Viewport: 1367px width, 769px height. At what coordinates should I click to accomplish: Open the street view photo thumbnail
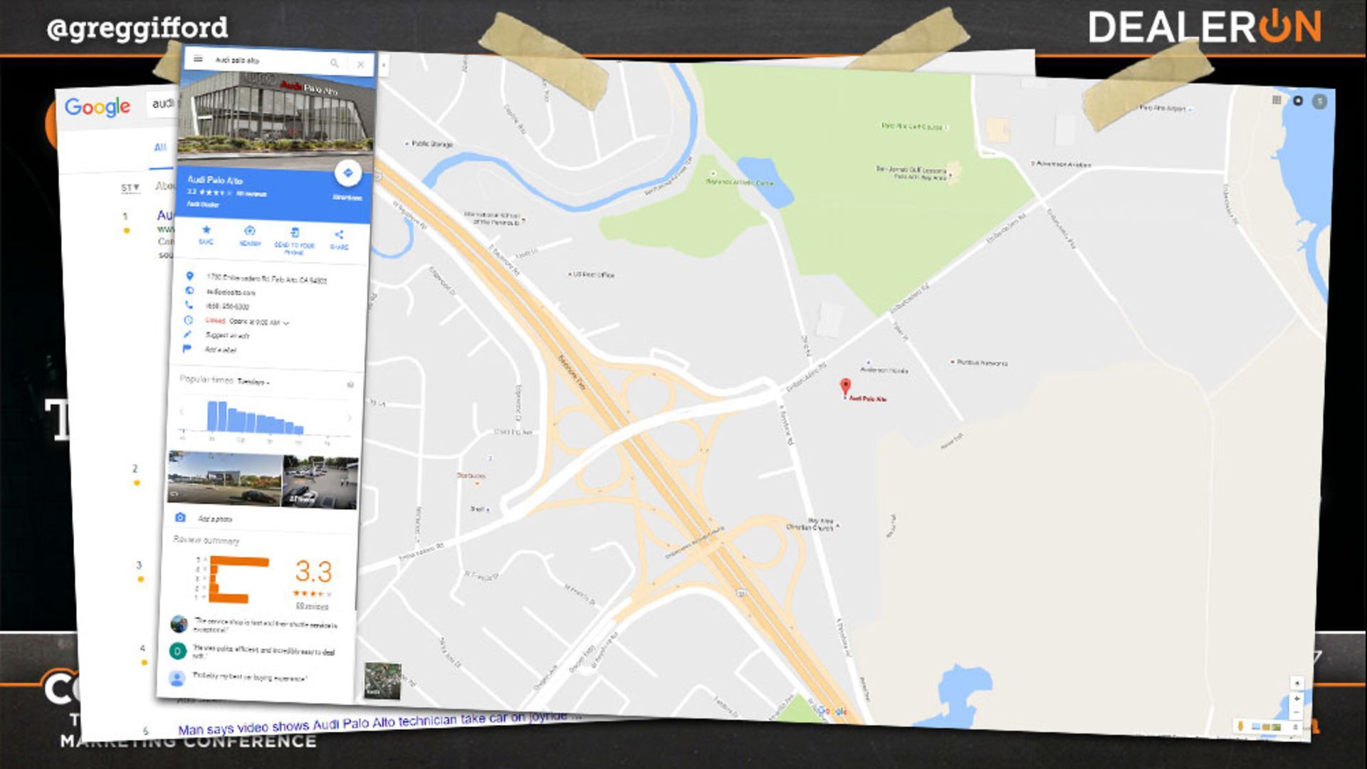pos(224,478)
